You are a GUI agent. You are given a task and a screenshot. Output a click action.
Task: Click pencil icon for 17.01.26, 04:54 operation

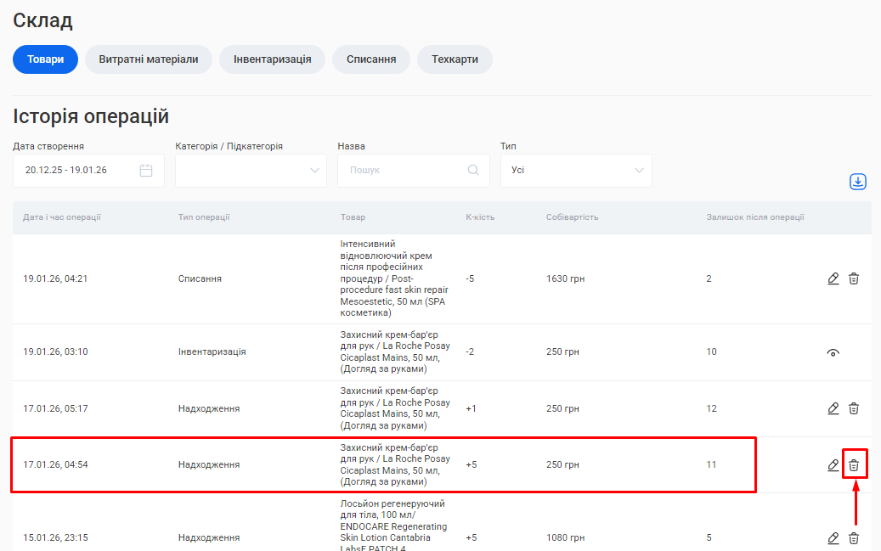[833, 465]
